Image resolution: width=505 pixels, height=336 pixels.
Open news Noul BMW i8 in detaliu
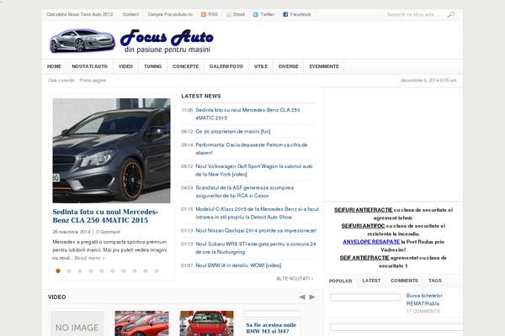238,265
